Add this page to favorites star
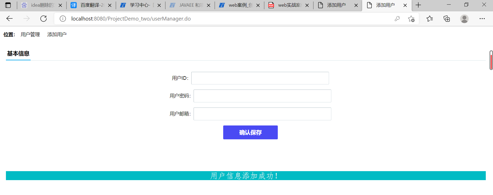 pyautogui.click(x=411, y=19)
